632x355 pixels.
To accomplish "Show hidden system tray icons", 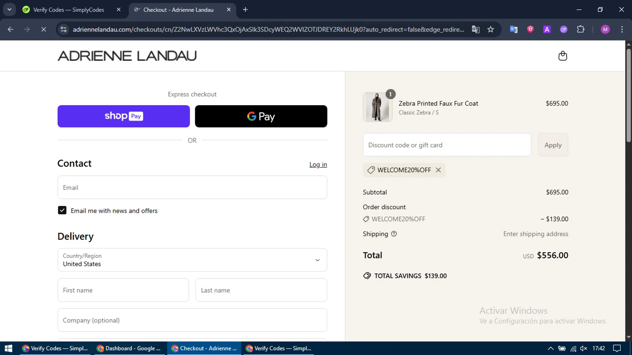I will tap(551, 348).
